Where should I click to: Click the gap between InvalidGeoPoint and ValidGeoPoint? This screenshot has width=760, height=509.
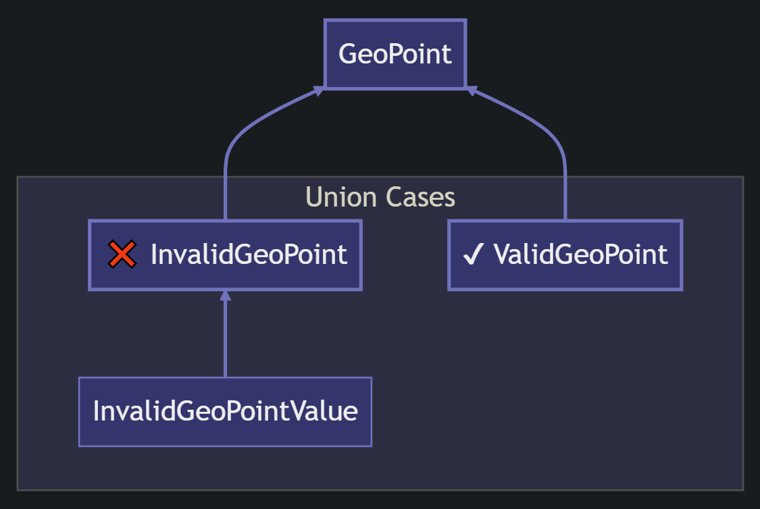click(x=405, y=255)
